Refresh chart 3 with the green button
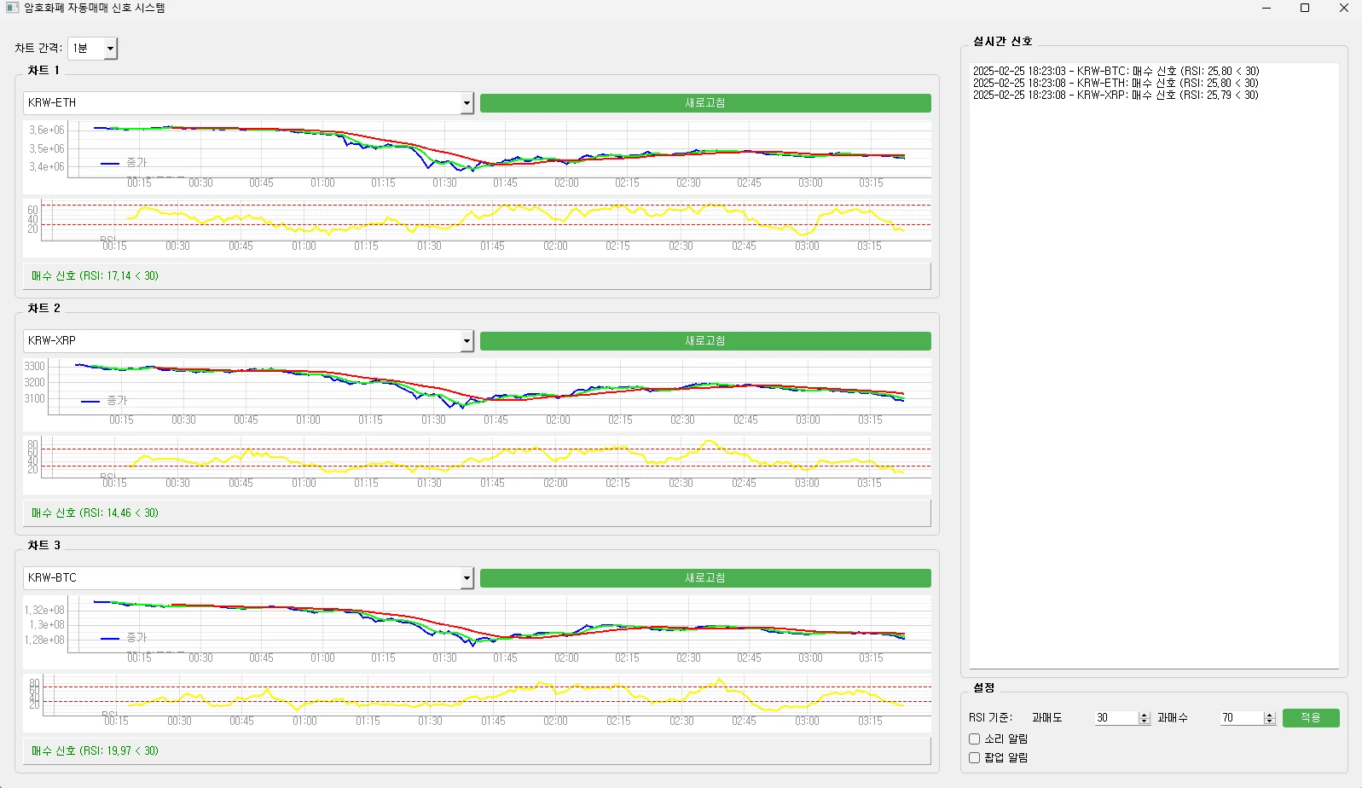Viewport: 1362px width, 788px height. coord(704,578)
